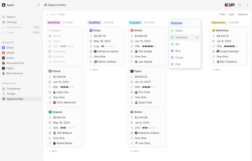
Task: Select Blue color option
Action: coord(185,51)
